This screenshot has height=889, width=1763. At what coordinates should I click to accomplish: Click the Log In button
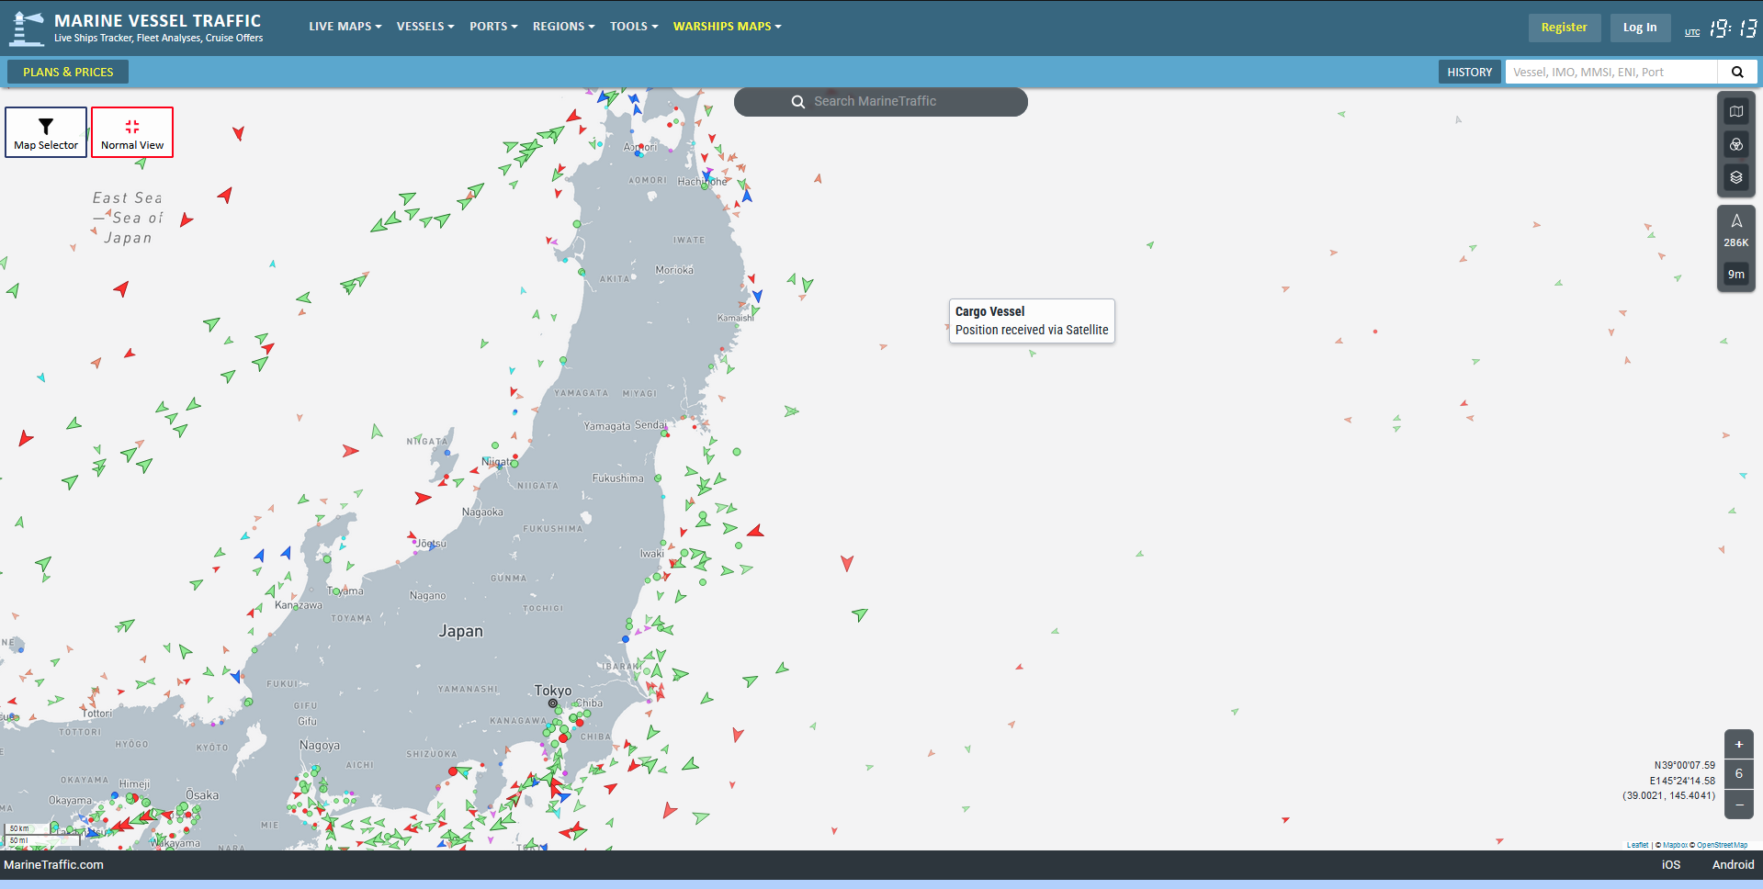1639,28
